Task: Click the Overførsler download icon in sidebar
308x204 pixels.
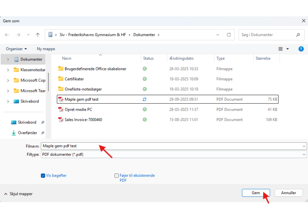Action: point(13,133)
